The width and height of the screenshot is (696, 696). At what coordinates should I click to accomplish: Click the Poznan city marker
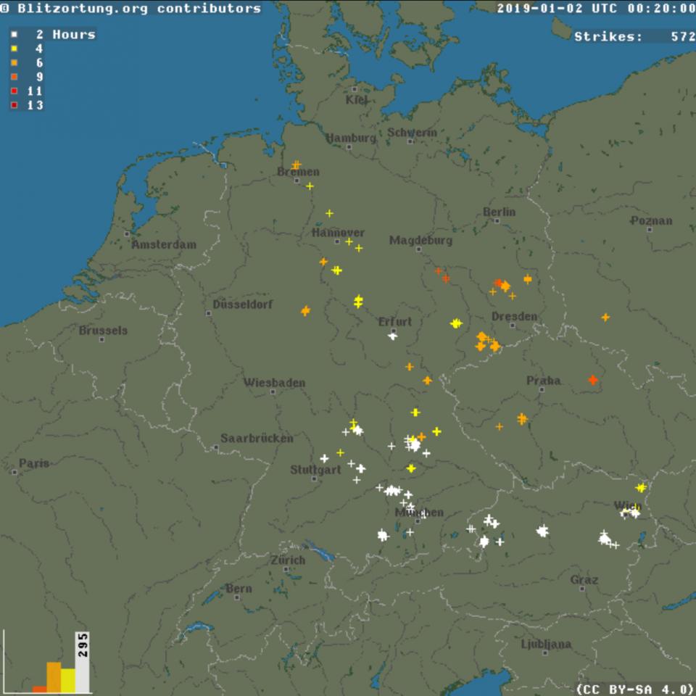point(650,230)
